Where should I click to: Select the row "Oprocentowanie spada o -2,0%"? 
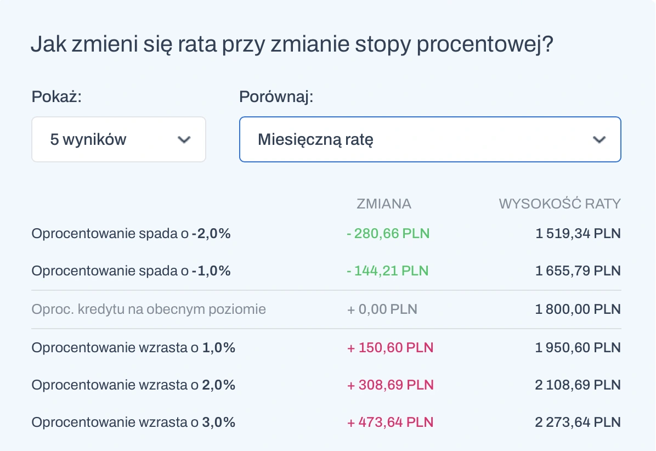coord(131,234)
